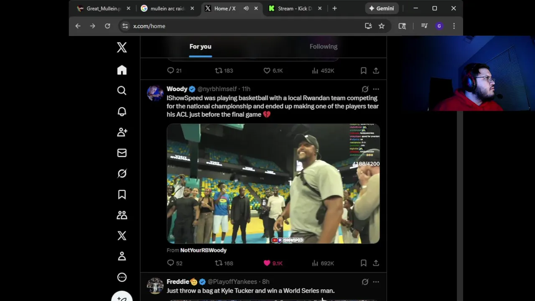Open the More circle menu in sidebar
The image size is (535, 301).
122,277
